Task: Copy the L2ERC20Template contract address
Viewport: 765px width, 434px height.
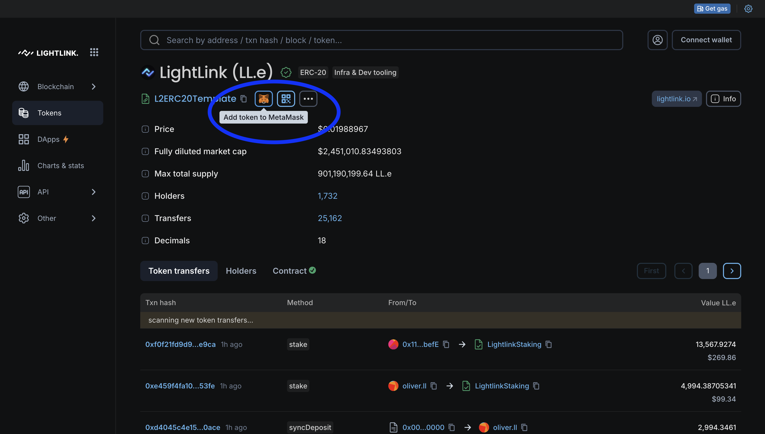Action: [244, 99]
